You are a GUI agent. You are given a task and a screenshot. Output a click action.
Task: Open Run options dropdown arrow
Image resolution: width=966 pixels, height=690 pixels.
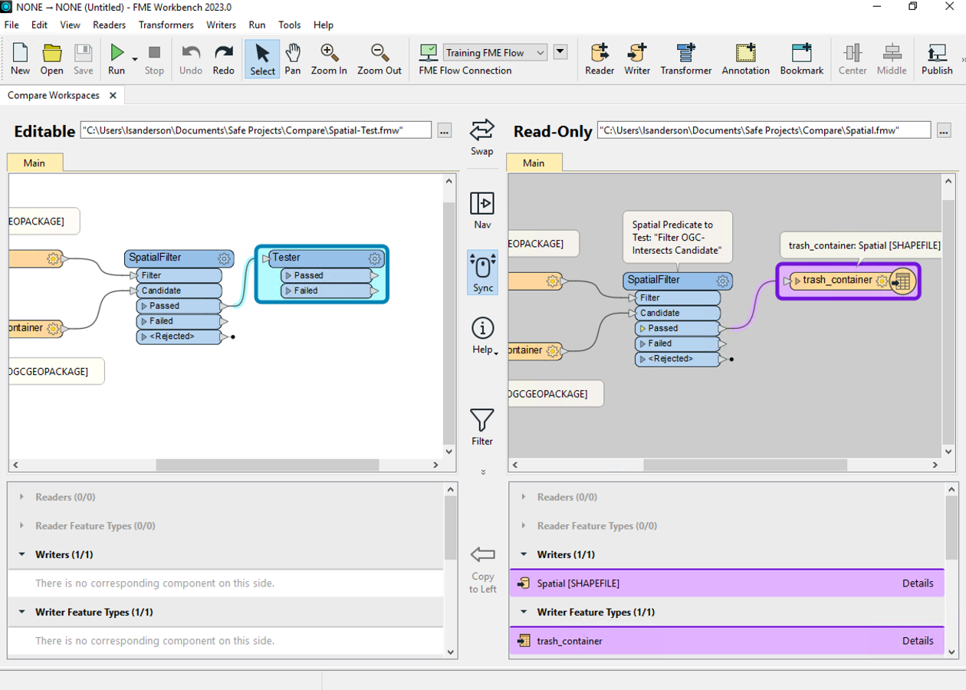pyautogui.click(x=135, y=59)
